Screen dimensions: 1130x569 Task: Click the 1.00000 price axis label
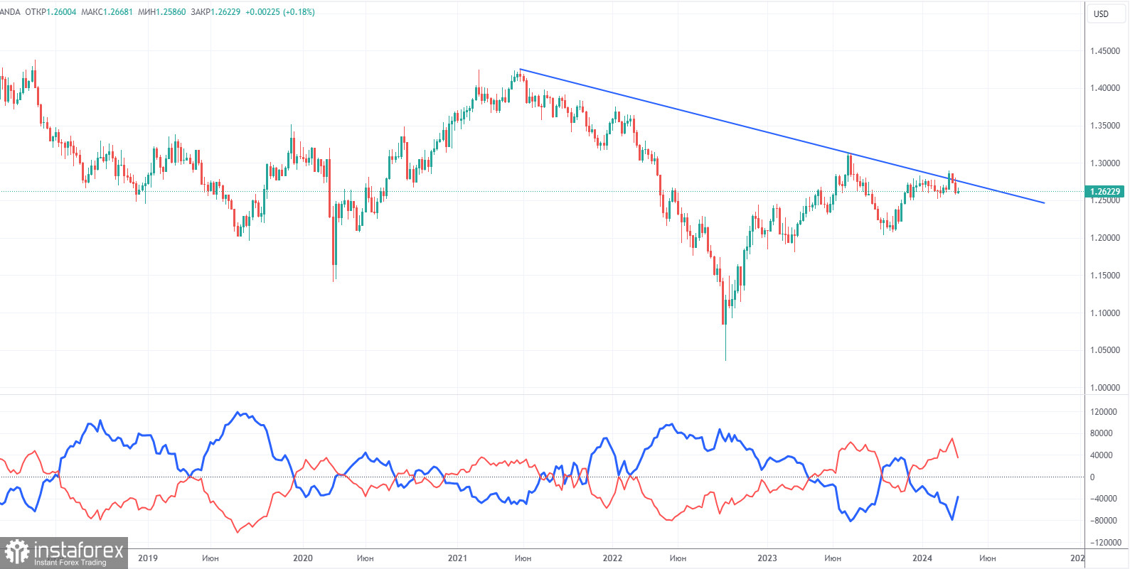coord(1105,388)
